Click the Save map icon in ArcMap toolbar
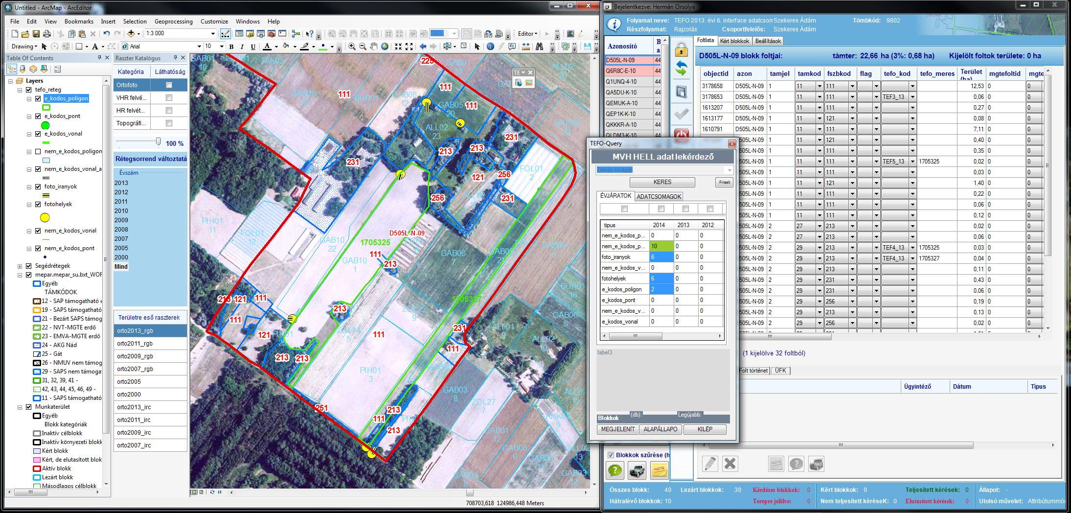The image size is (1071, 513). pyautogui.click(x=36, y=34)
